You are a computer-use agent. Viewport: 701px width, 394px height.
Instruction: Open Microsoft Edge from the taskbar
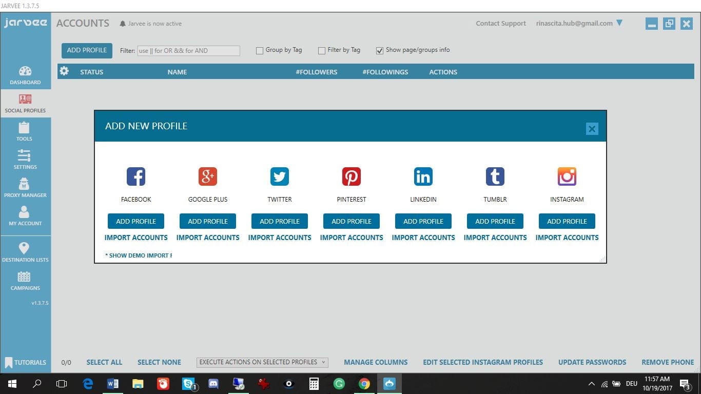click(88, 383)
